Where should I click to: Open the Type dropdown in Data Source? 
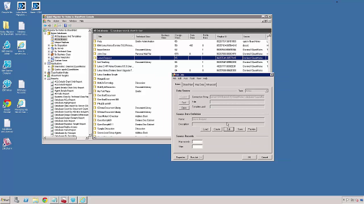coord(267,91)
